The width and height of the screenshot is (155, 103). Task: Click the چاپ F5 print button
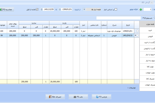[x=78, y=97]
